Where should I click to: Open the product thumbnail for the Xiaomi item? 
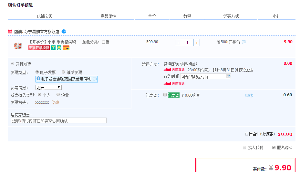click(18, 46)
